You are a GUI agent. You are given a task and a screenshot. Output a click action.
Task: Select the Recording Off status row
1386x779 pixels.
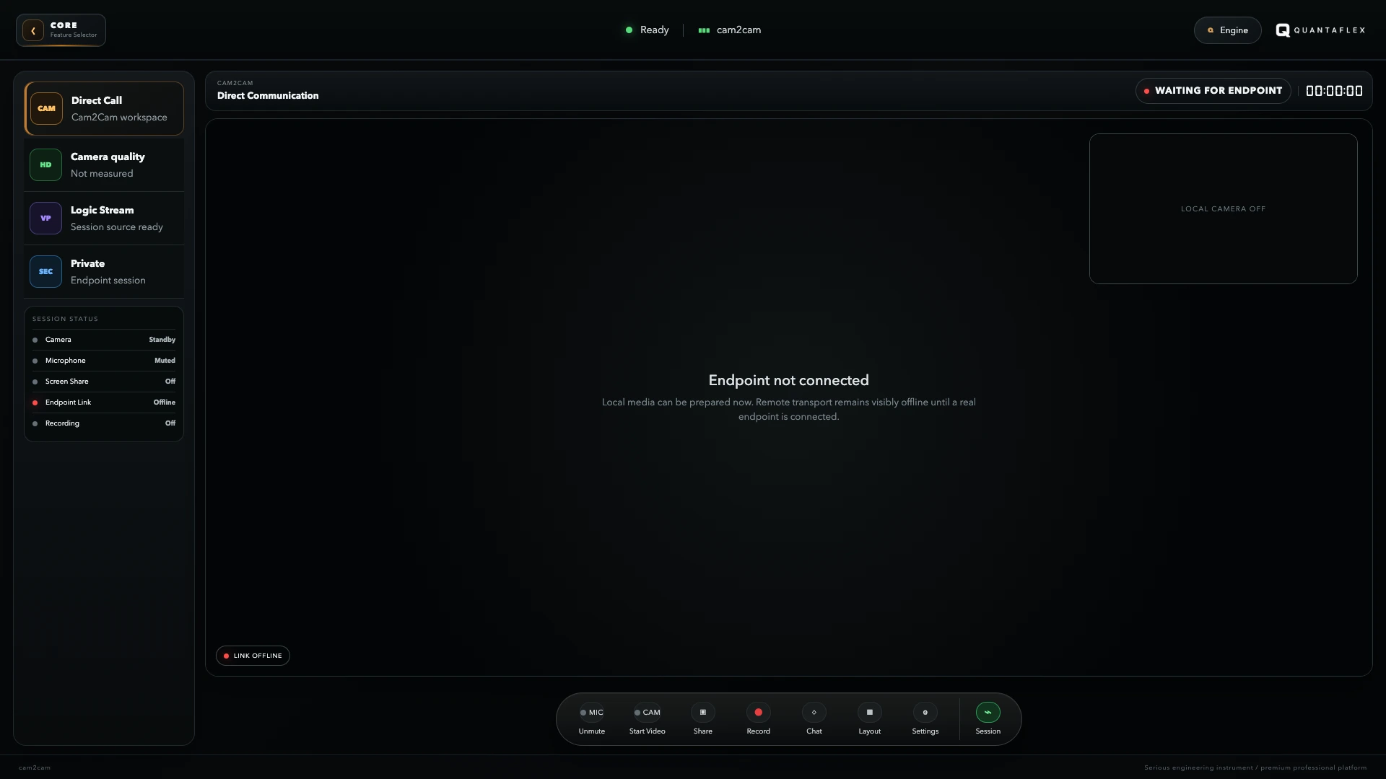[104, 423]
